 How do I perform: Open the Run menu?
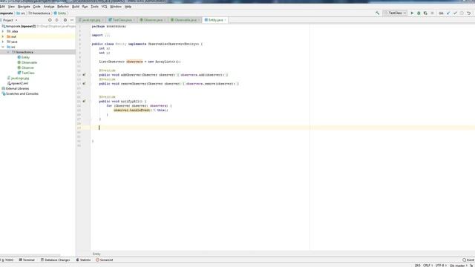click(85, 7)
